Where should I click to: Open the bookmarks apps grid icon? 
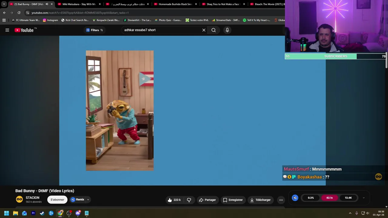coord(4,20)
